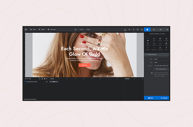Click the undo history icon
Viewport: 193px width, 127px height.
[x=134, y=29]
